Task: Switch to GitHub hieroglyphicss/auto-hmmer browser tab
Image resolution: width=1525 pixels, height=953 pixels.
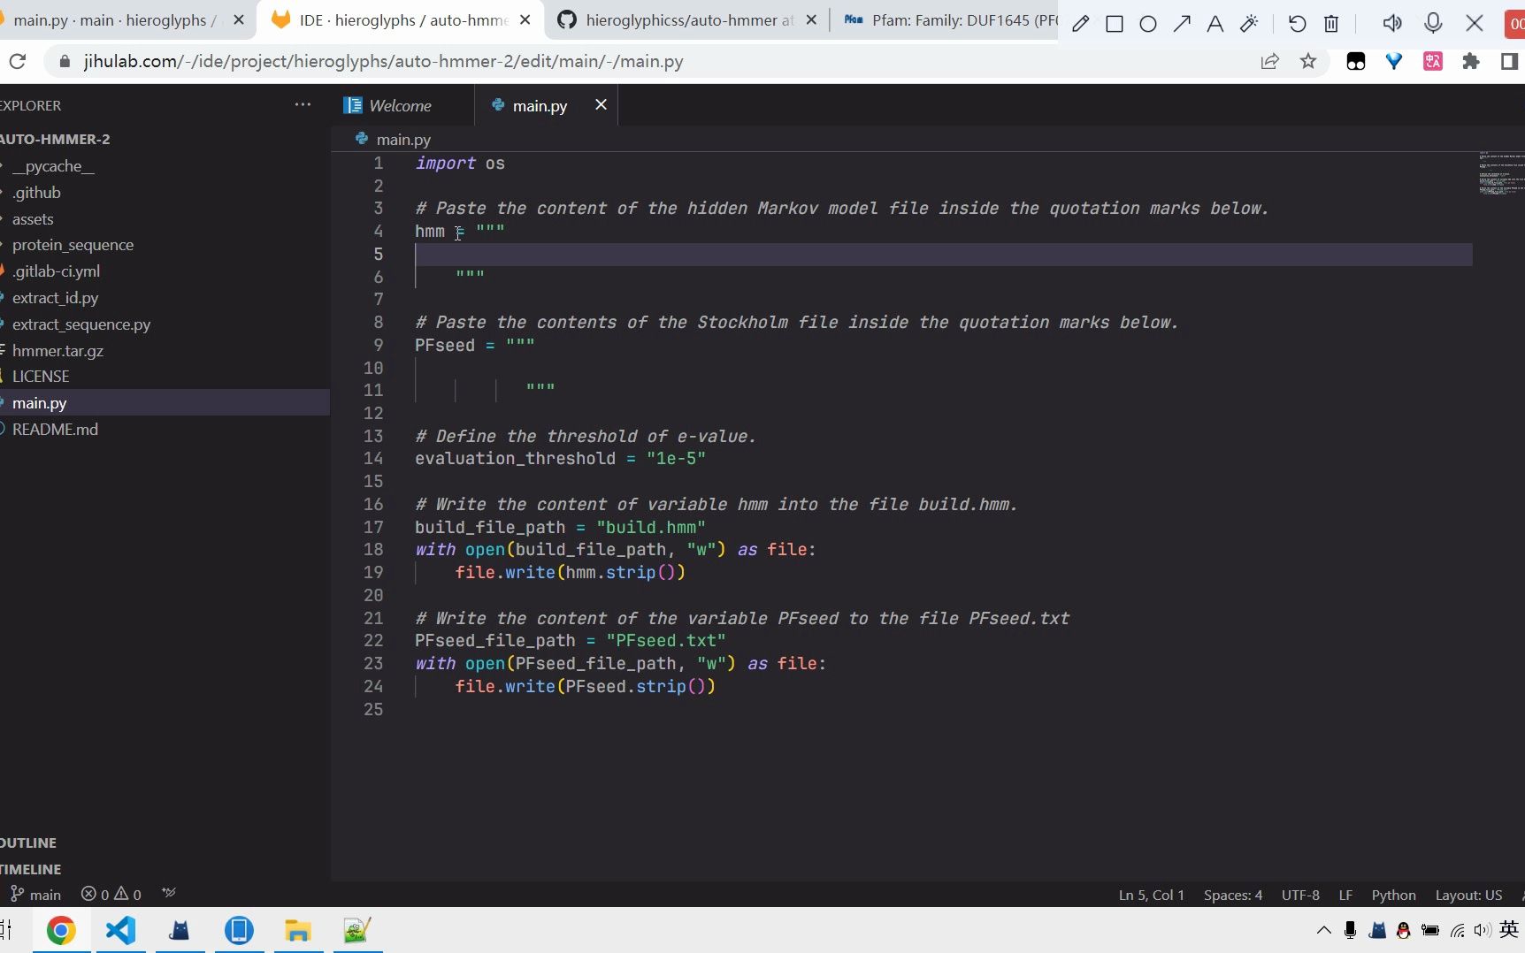Action: (x=690, y=19)
